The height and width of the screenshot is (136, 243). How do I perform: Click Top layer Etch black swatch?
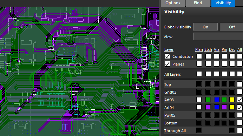[208, 84]
